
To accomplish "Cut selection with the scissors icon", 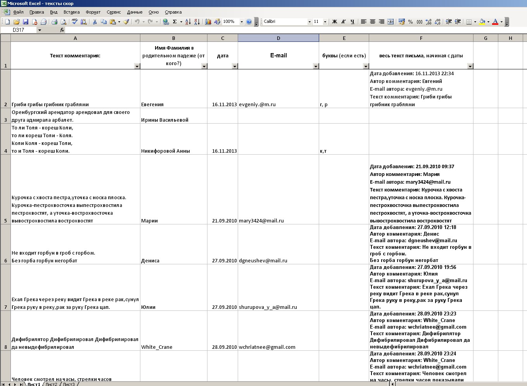I will [94, 22].
